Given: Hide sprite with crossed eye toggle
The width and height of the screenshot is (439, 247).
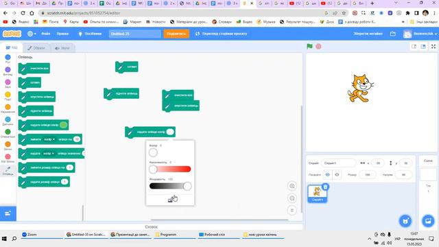Looking at the screenshot, I should pyautogui.click(x=337, y=175).
